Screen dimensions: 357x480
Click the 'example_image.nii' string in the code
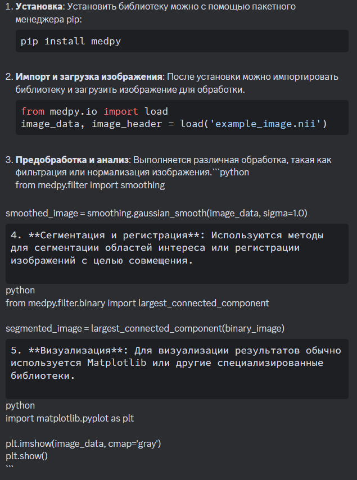pos(265,124)
